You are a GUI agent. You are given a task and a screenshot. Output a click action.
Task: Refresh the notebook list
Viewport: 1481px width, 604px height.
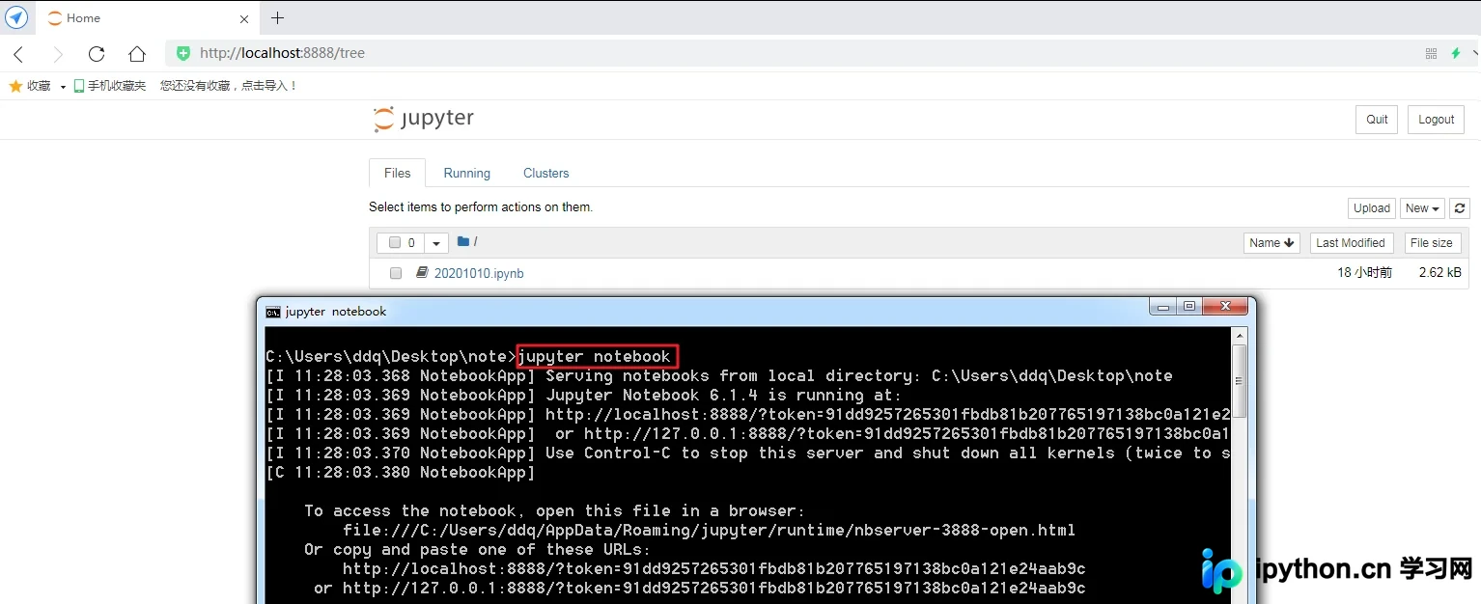(x=1460, y=208)
